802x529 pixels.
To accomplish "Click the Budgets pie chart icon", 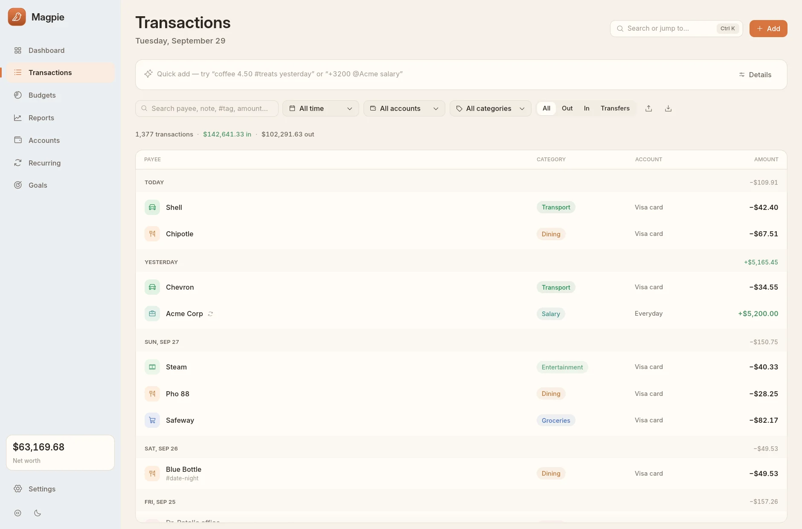I will coord(17,95).
